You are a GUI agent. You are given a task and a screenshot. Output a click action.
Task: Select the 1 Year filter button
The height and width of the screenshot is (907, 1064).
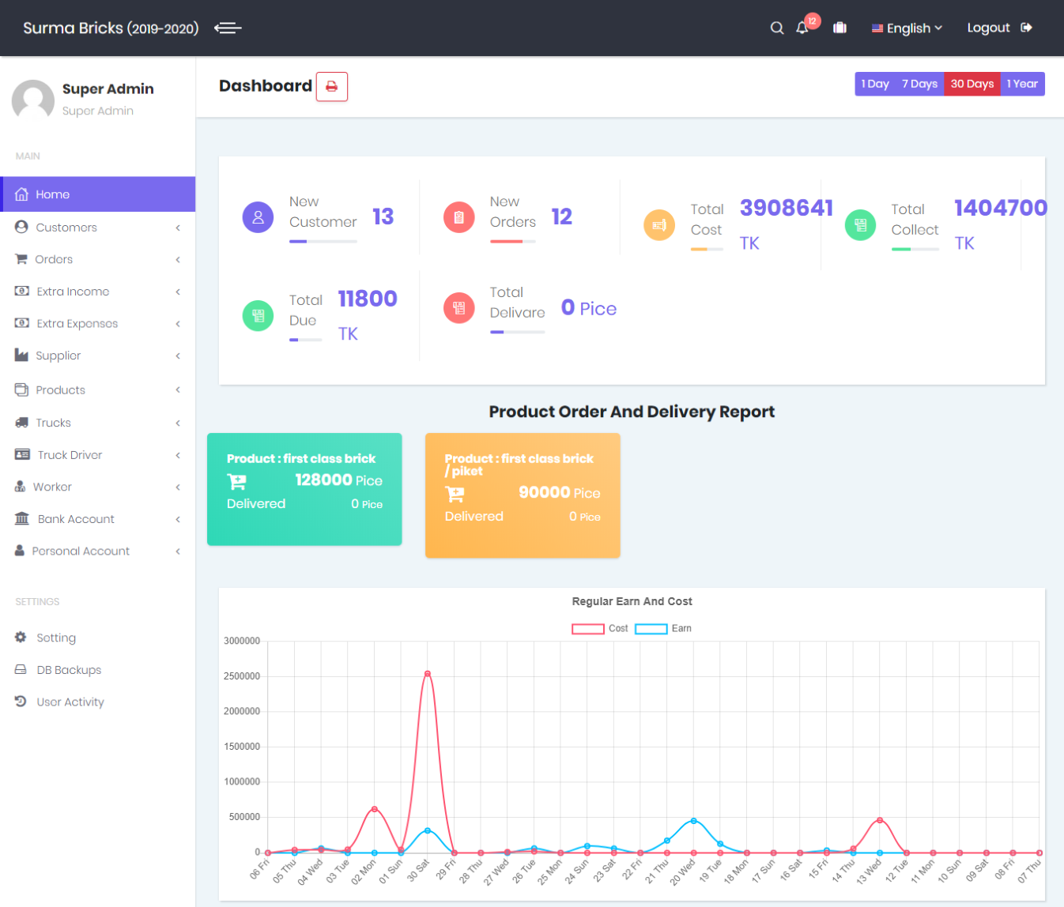[1022, 85]
